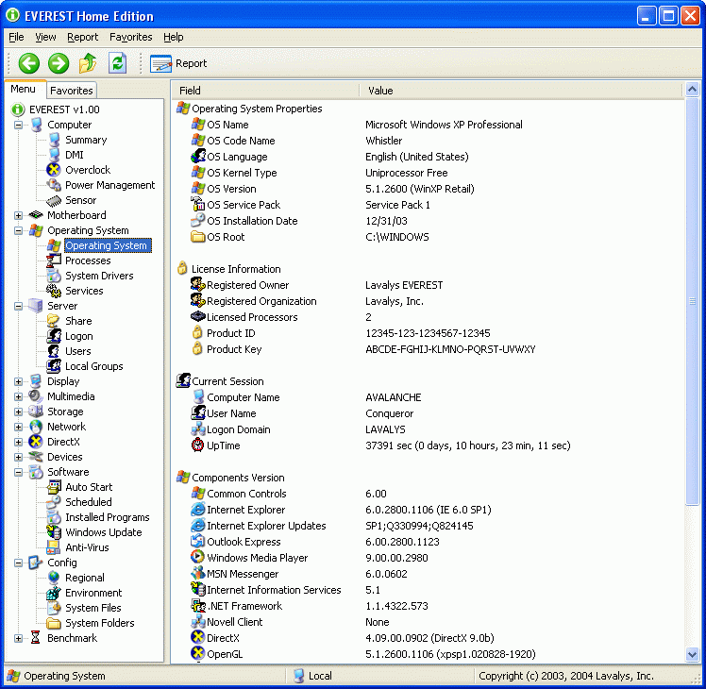Select the System Files icon
The width and height of the screenshot is (706, 689).
[54, 608]
